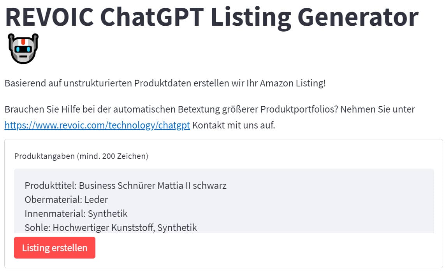Viewport: 445px width, 271px height.
Task: Click the word Leder in the text area
Action: coord(96,199)
